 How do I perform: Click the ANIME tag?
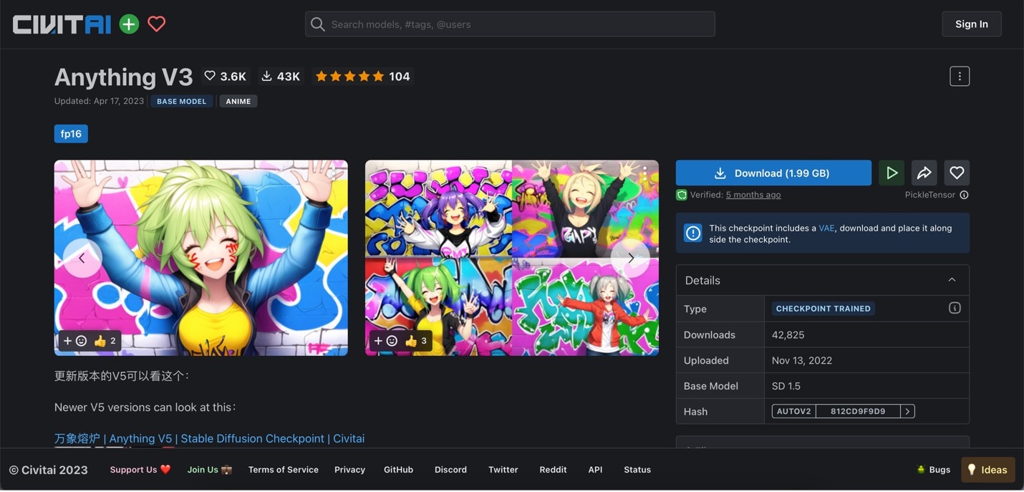click(238, 102)
